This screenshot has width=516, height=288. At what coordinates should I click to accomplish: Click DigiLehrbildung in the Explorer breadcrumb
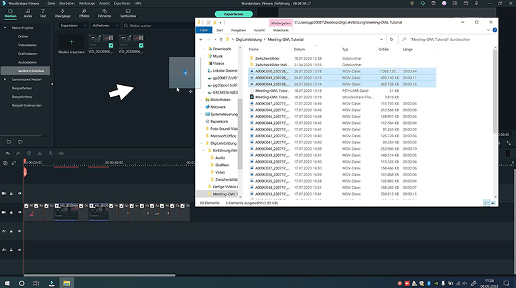pyautogui.click(x=249, y=40)
